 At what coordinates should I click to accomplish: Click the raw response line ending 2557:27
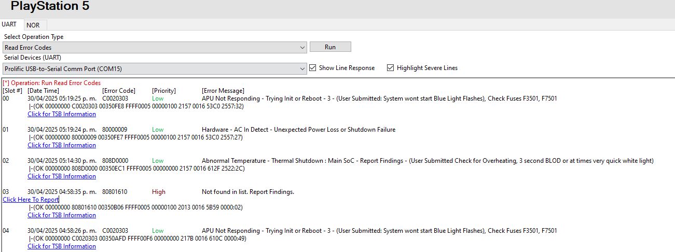[x=136, y=137]
